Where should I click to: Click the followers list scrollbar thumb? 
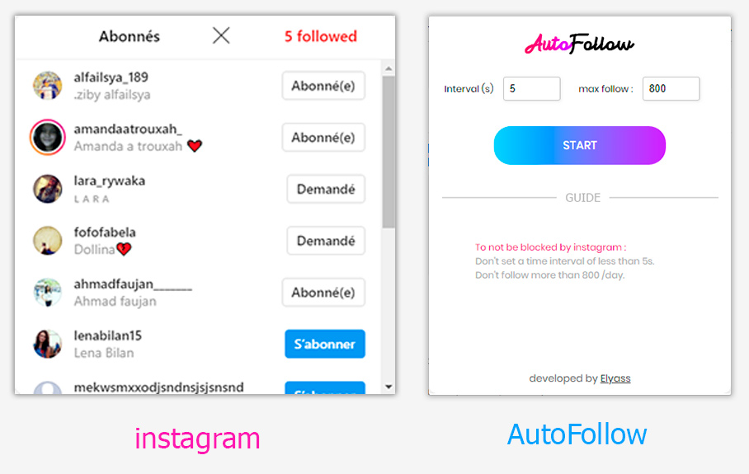pyautogui.click(x=389, y=153)
